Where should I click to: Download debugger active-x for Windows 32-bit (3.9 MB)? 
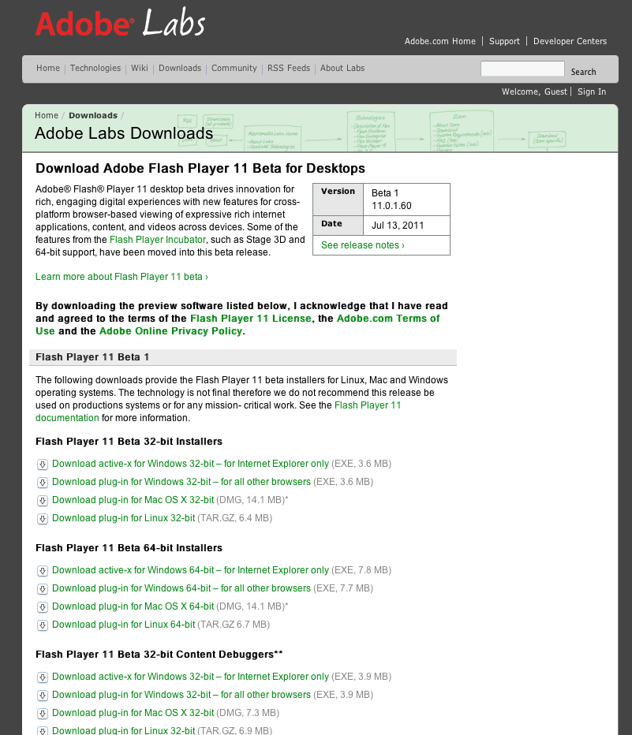tap(190, 677)
